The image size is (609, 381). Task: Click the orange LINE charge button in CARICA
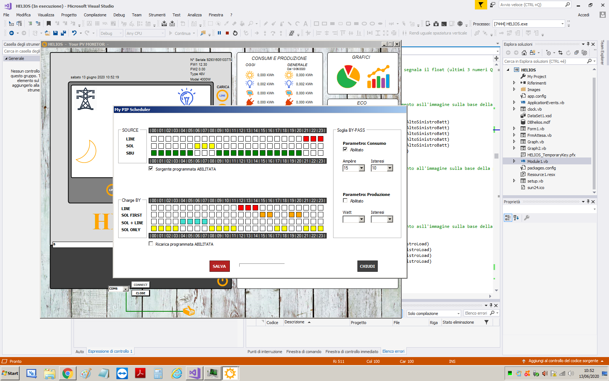pyautogui.click(x=222, y=95)
